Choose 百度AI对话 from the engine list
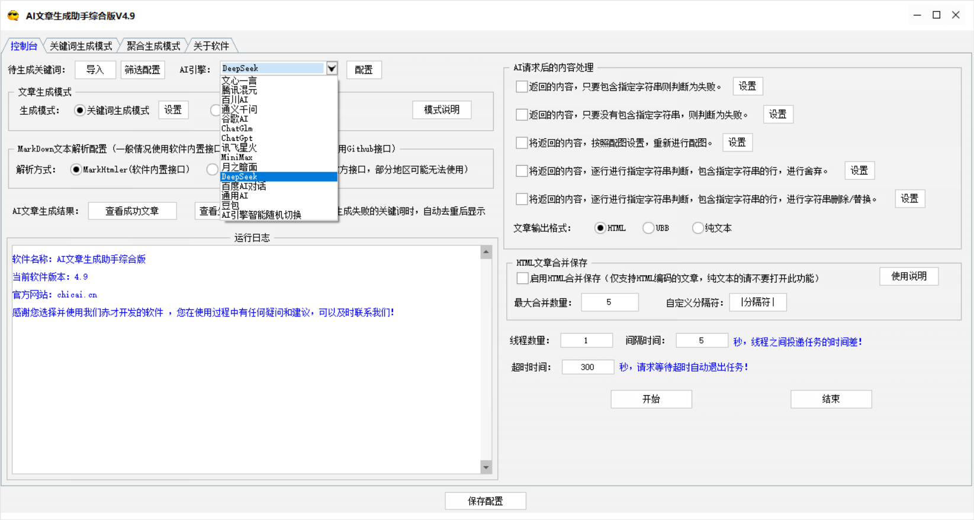Screen dimensions: 974x520 [279, 186]
